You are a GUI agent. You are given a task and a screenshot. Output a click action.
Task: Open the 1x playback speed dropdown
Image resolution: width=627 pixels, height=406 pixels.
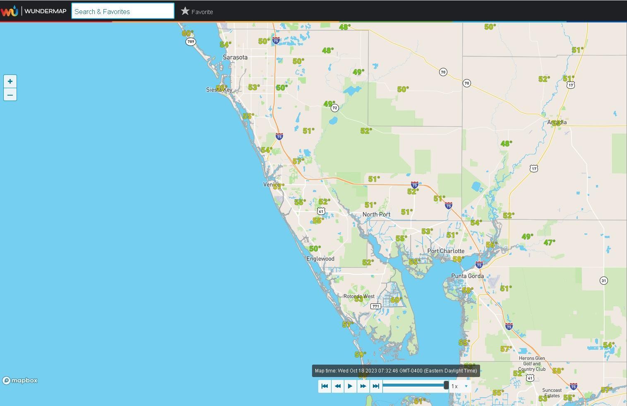point(460,386)
